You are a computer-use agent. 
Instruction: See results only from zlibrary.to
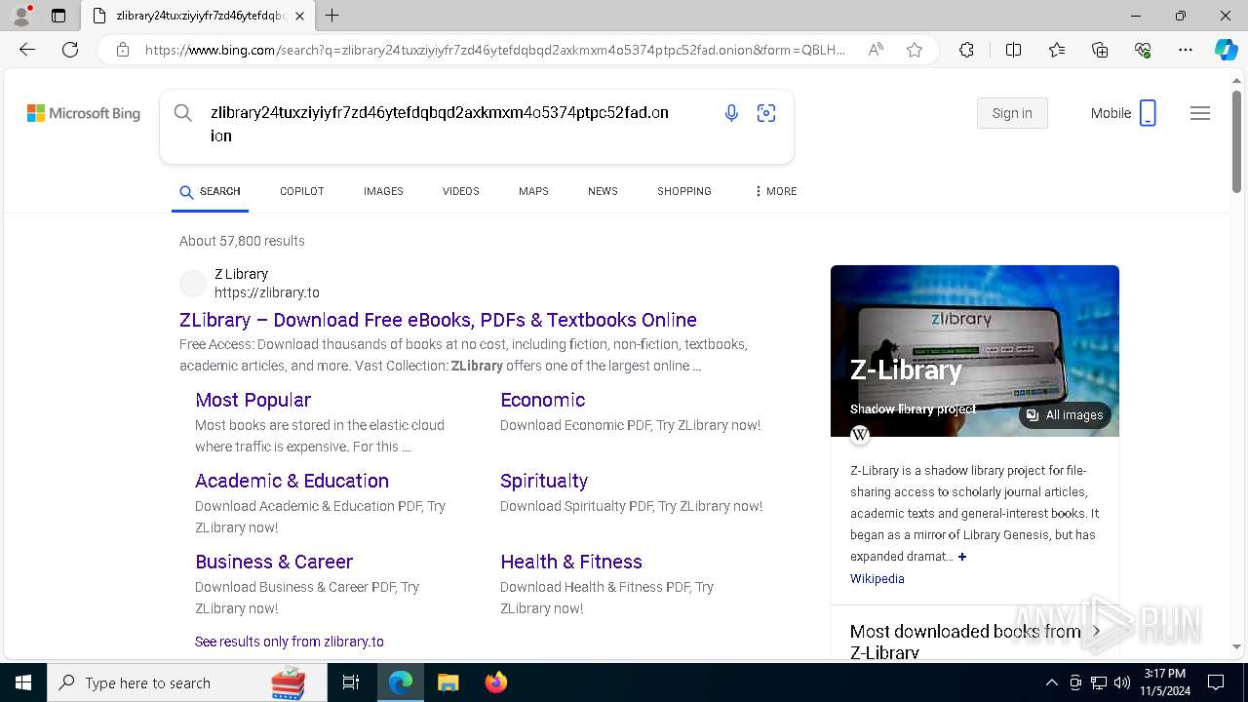pyautogui.click(x=290, y=642)
